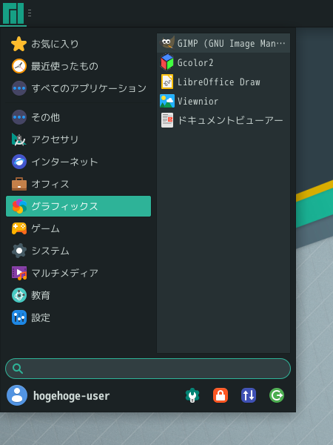Click the switch user arrows icon
Screen dimensions: 333x445
[x=249, y=395]
